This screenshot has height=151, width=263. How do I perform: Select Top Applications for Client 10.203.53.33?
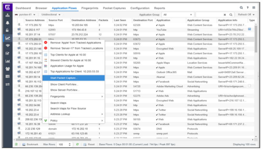pyautogui.click(x=73, y=71)
